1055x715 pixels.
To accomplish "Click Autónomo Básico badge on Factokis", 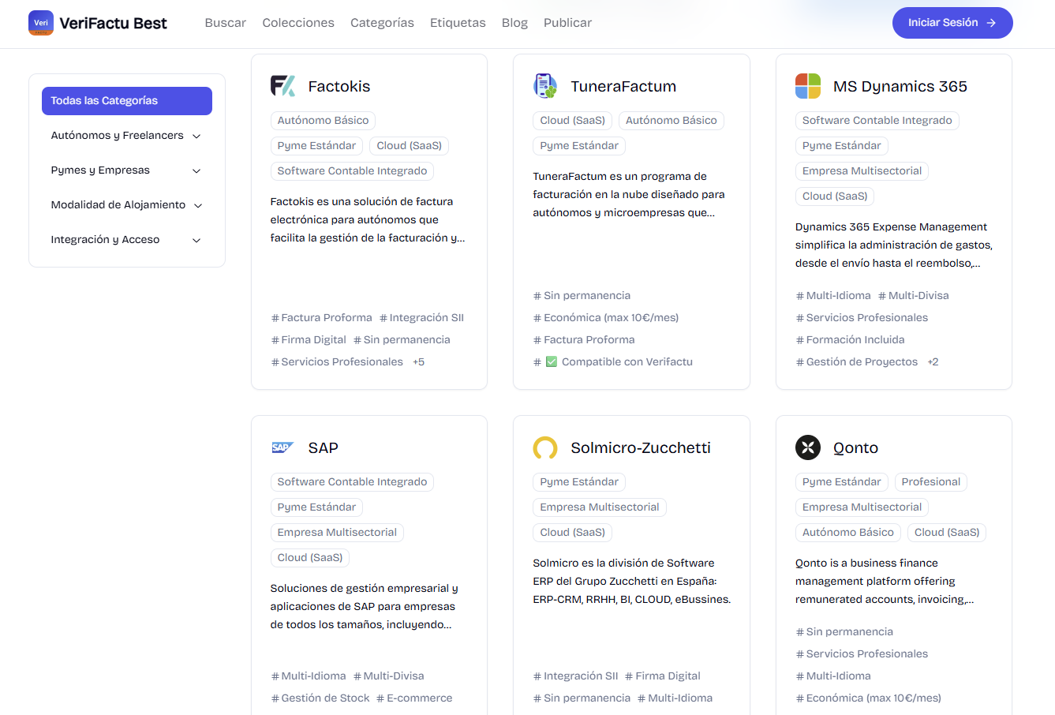I will pyautogui.click(x=323, y=121).
